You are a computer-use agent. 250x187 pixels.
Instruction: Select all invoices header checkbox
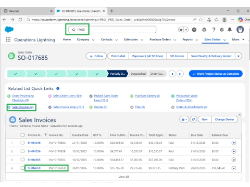tap(22, 135)
